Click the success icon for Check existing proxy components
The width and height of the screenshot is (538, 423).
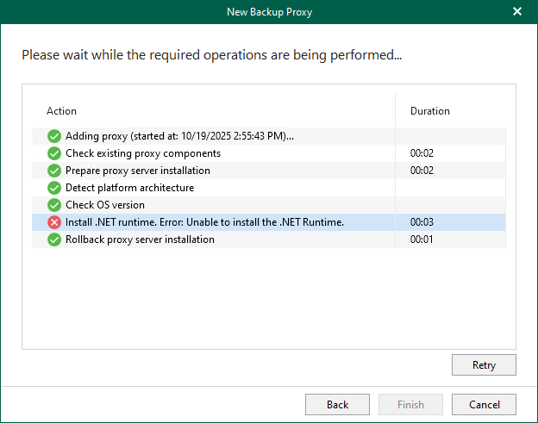coord(54,153)
